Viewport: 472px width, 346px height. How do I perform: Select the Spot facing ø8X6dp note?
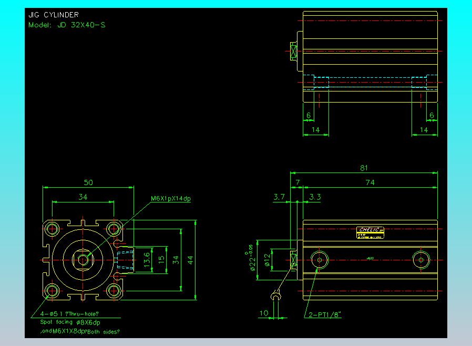click(x=70, y=322)
